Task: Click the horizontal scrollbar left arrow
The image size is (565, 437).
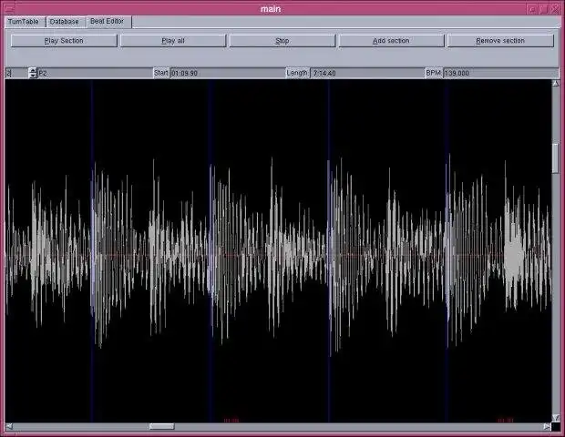Action: point(9,427)
